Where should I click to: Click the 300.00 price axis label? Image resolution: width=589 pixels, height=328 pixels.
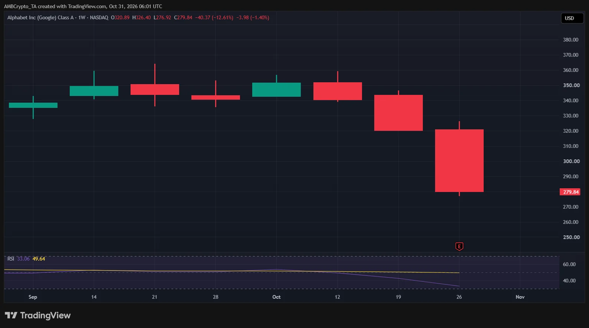(x=571, y=161)
